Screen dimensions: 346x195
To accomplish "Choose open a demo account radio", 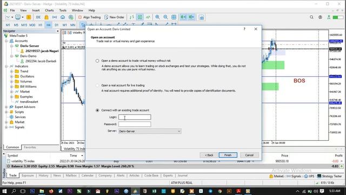I will click(97, 61).
